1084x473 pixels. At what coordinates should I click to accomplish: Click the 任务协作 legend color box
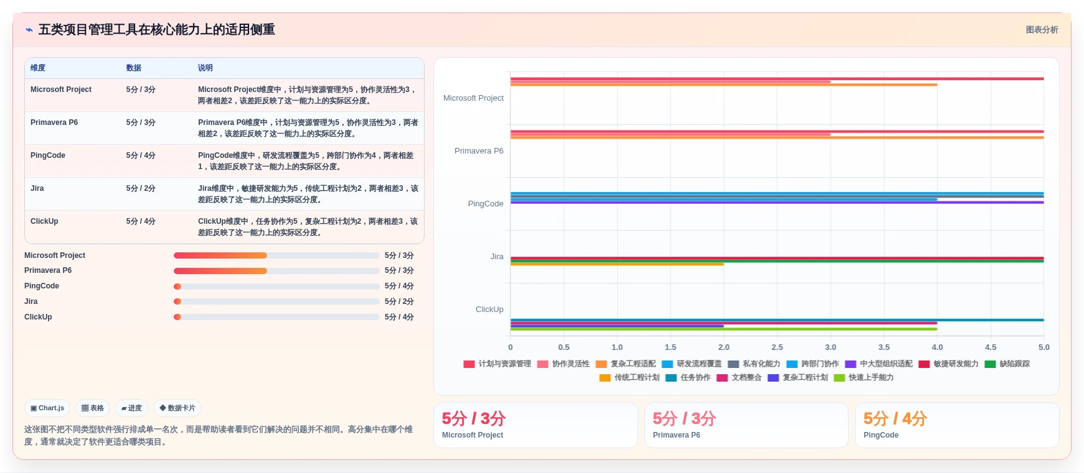tap(671, 378)
